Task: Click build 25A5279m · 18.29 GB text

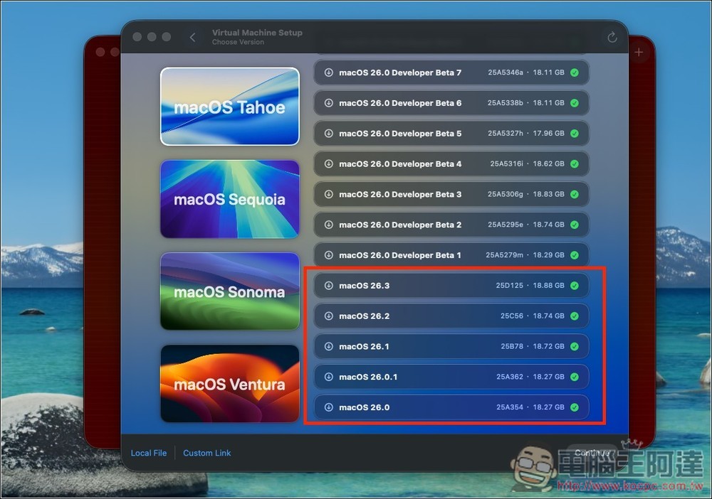Action: [x=525, y=255]
